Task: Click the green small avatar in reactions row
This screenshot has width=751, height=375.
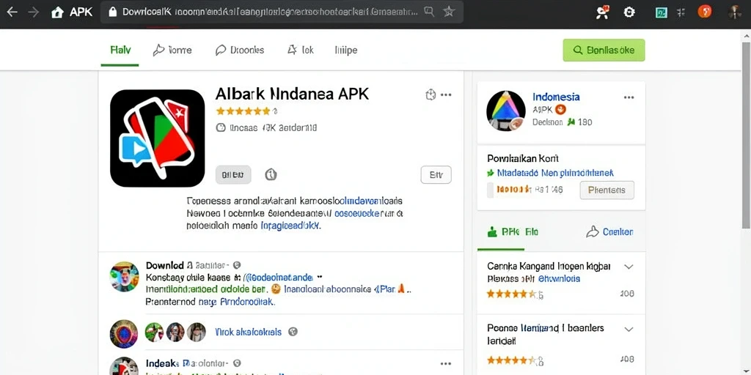Action: [154, 332]
